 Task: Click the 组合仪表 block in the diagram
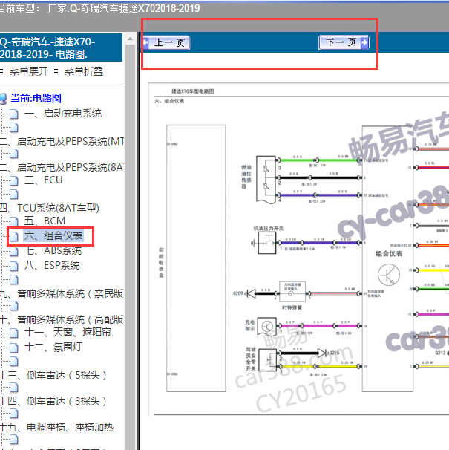point(387,258)
